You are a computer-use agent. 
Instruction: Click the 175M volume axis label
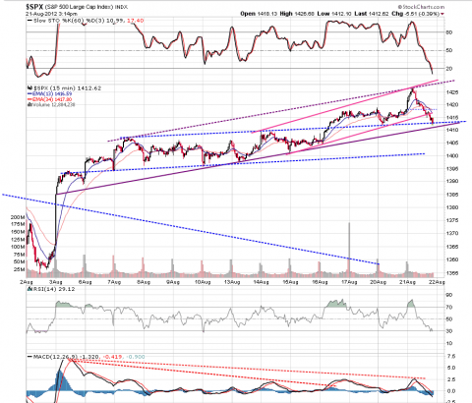point(18,224)
